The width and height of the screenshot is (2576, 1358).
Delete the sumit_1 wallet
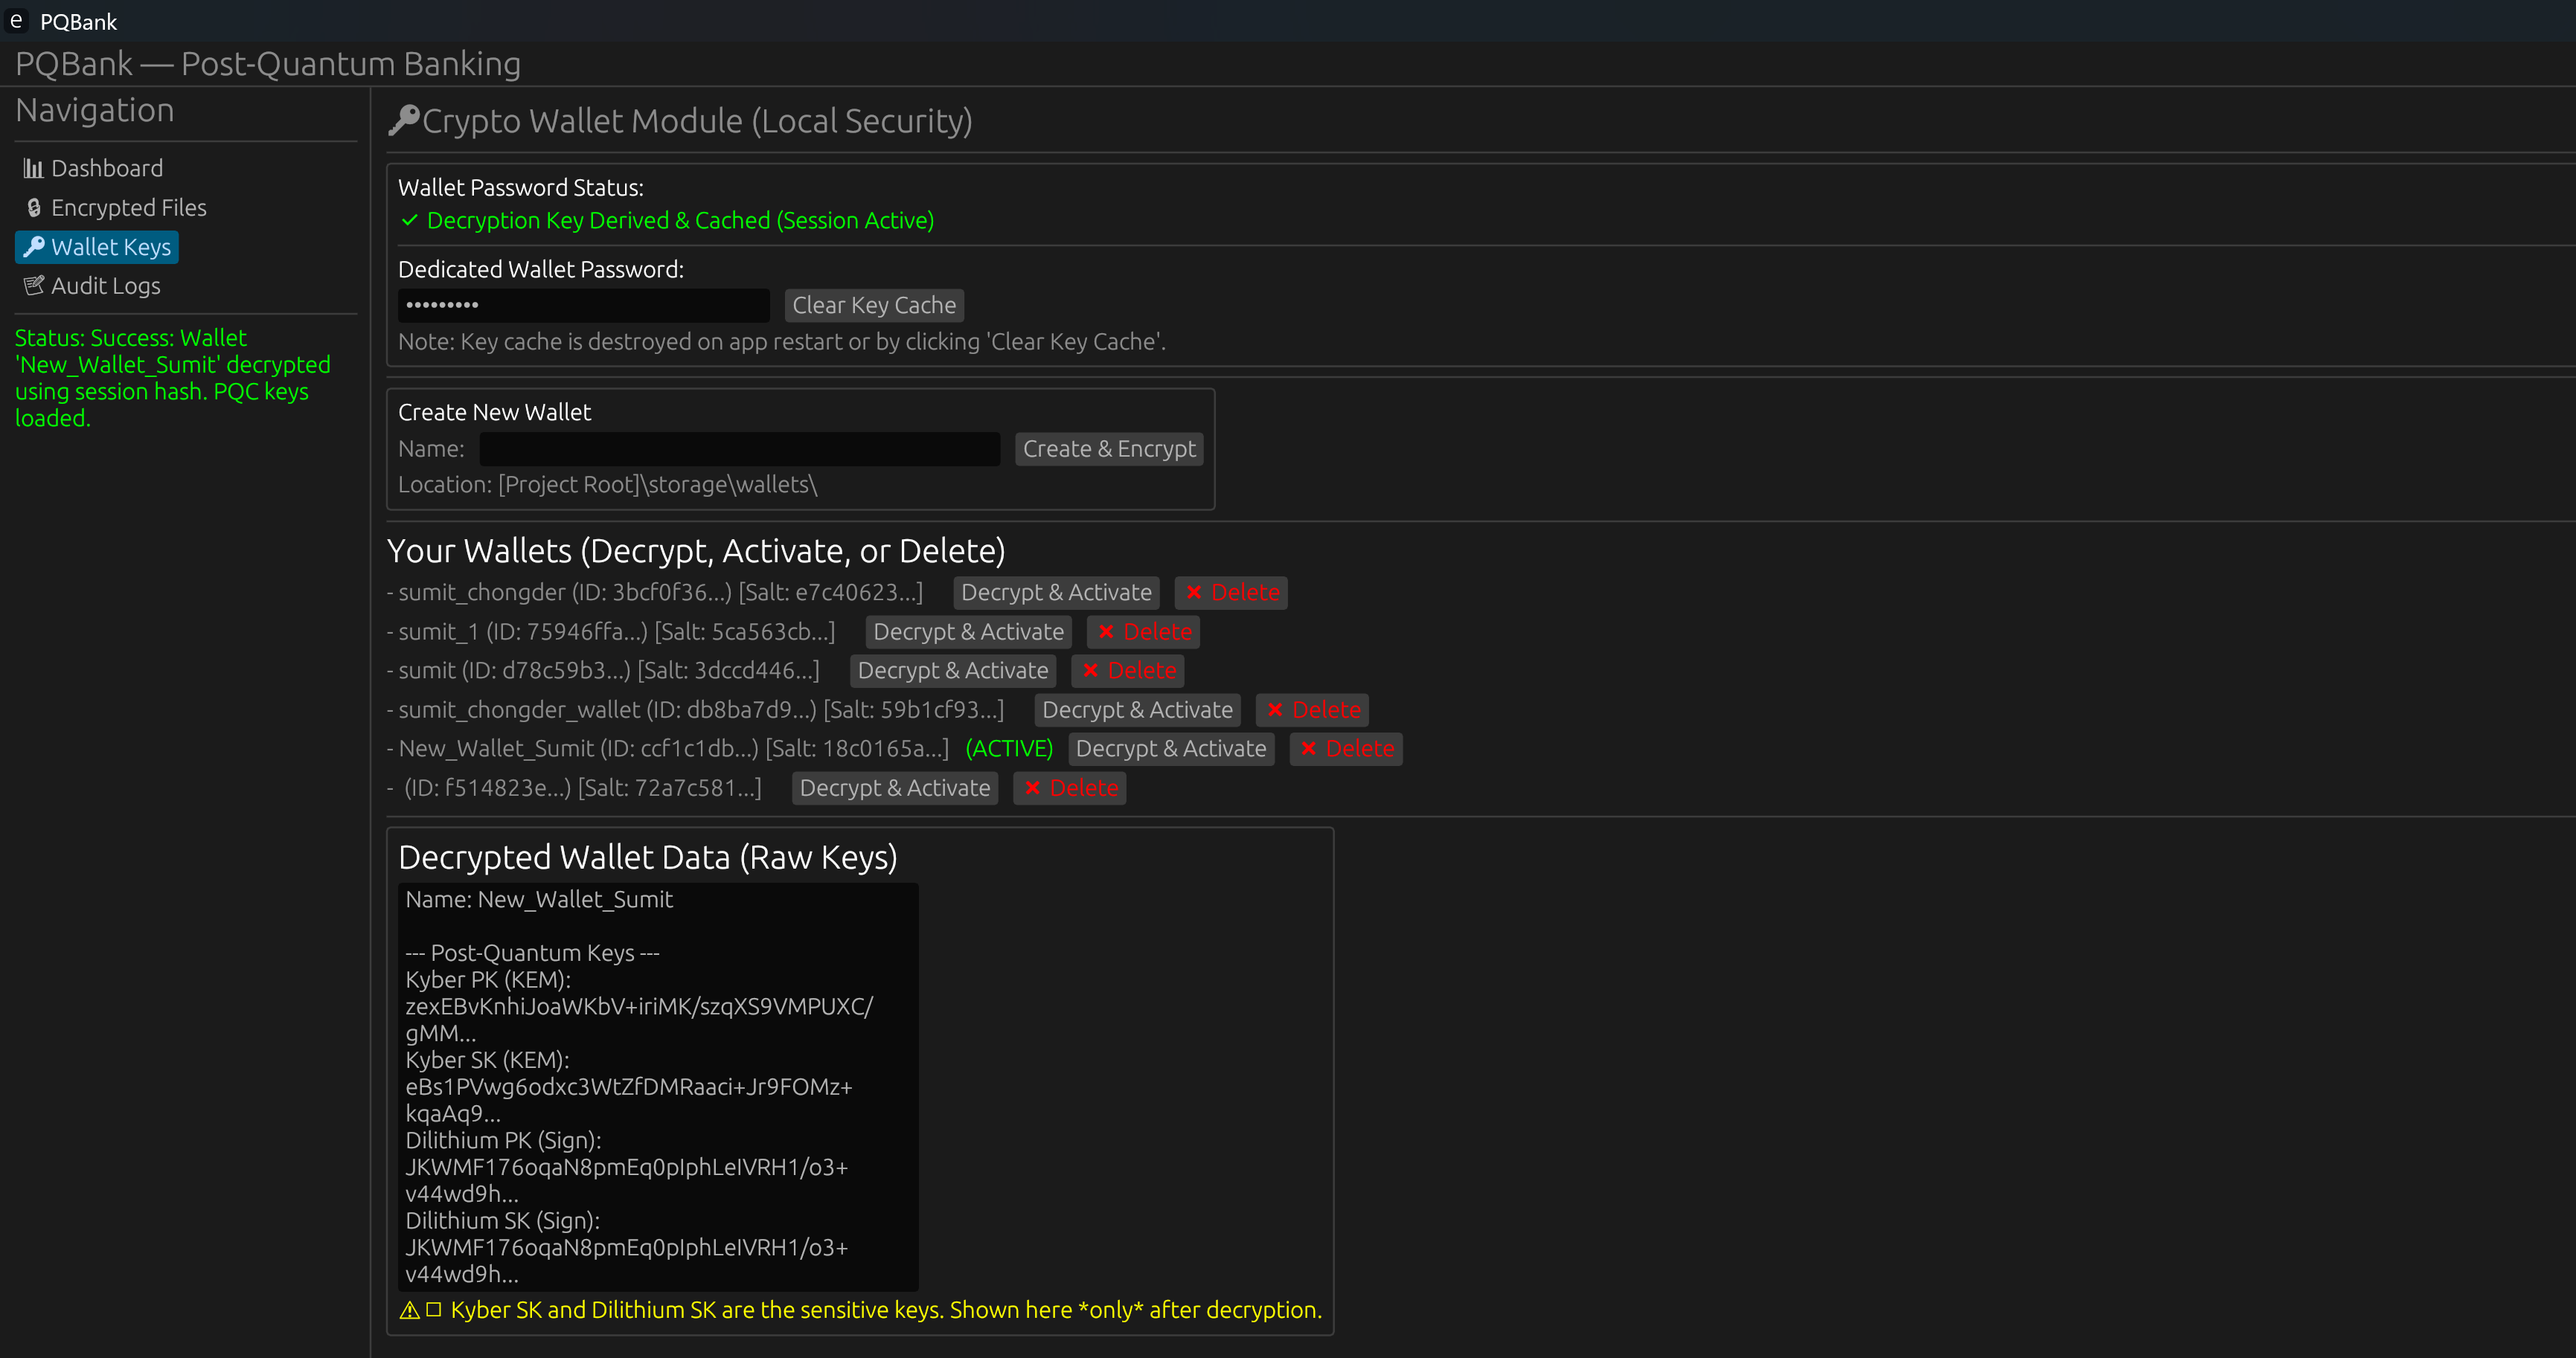pyautogui.click(x=1143, y=631)
